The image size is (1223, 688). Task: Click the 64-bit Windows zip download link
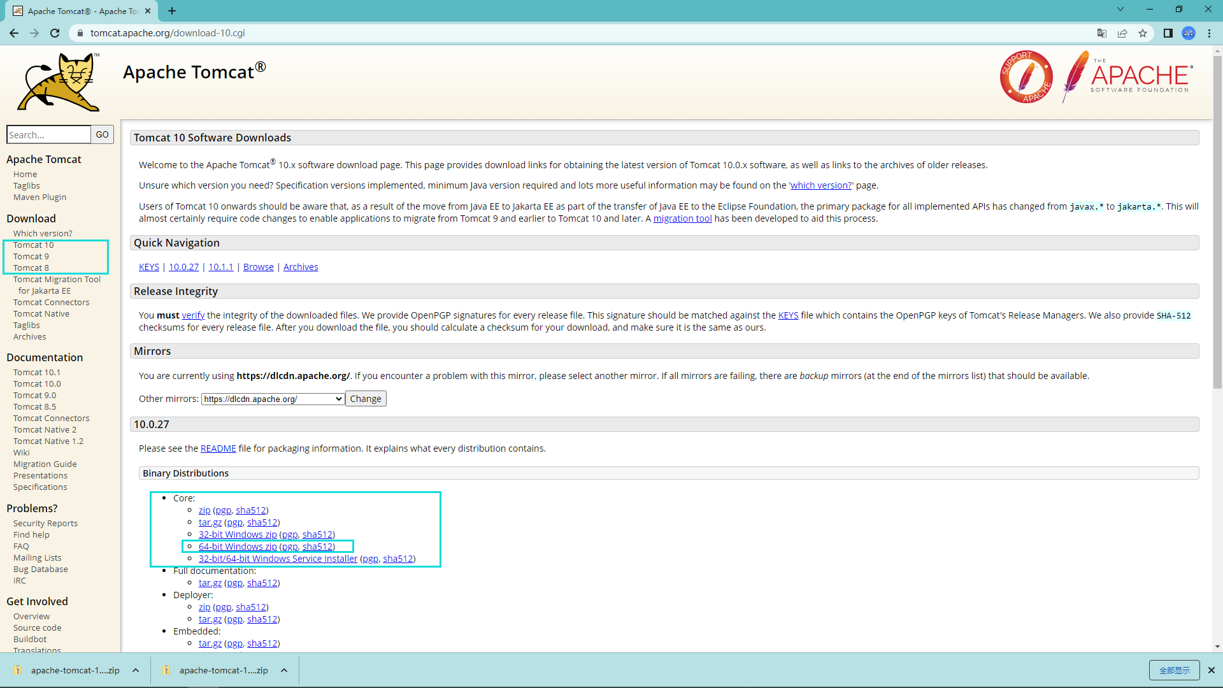(238, 546)
